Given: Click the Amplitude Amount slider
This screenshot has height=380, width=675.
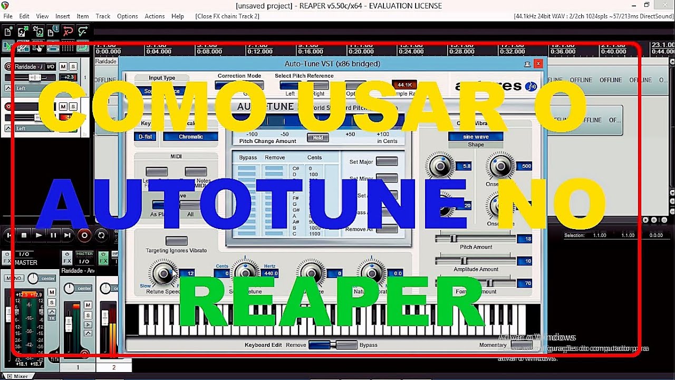Looking at the screenshot, I should coord(476,261).
